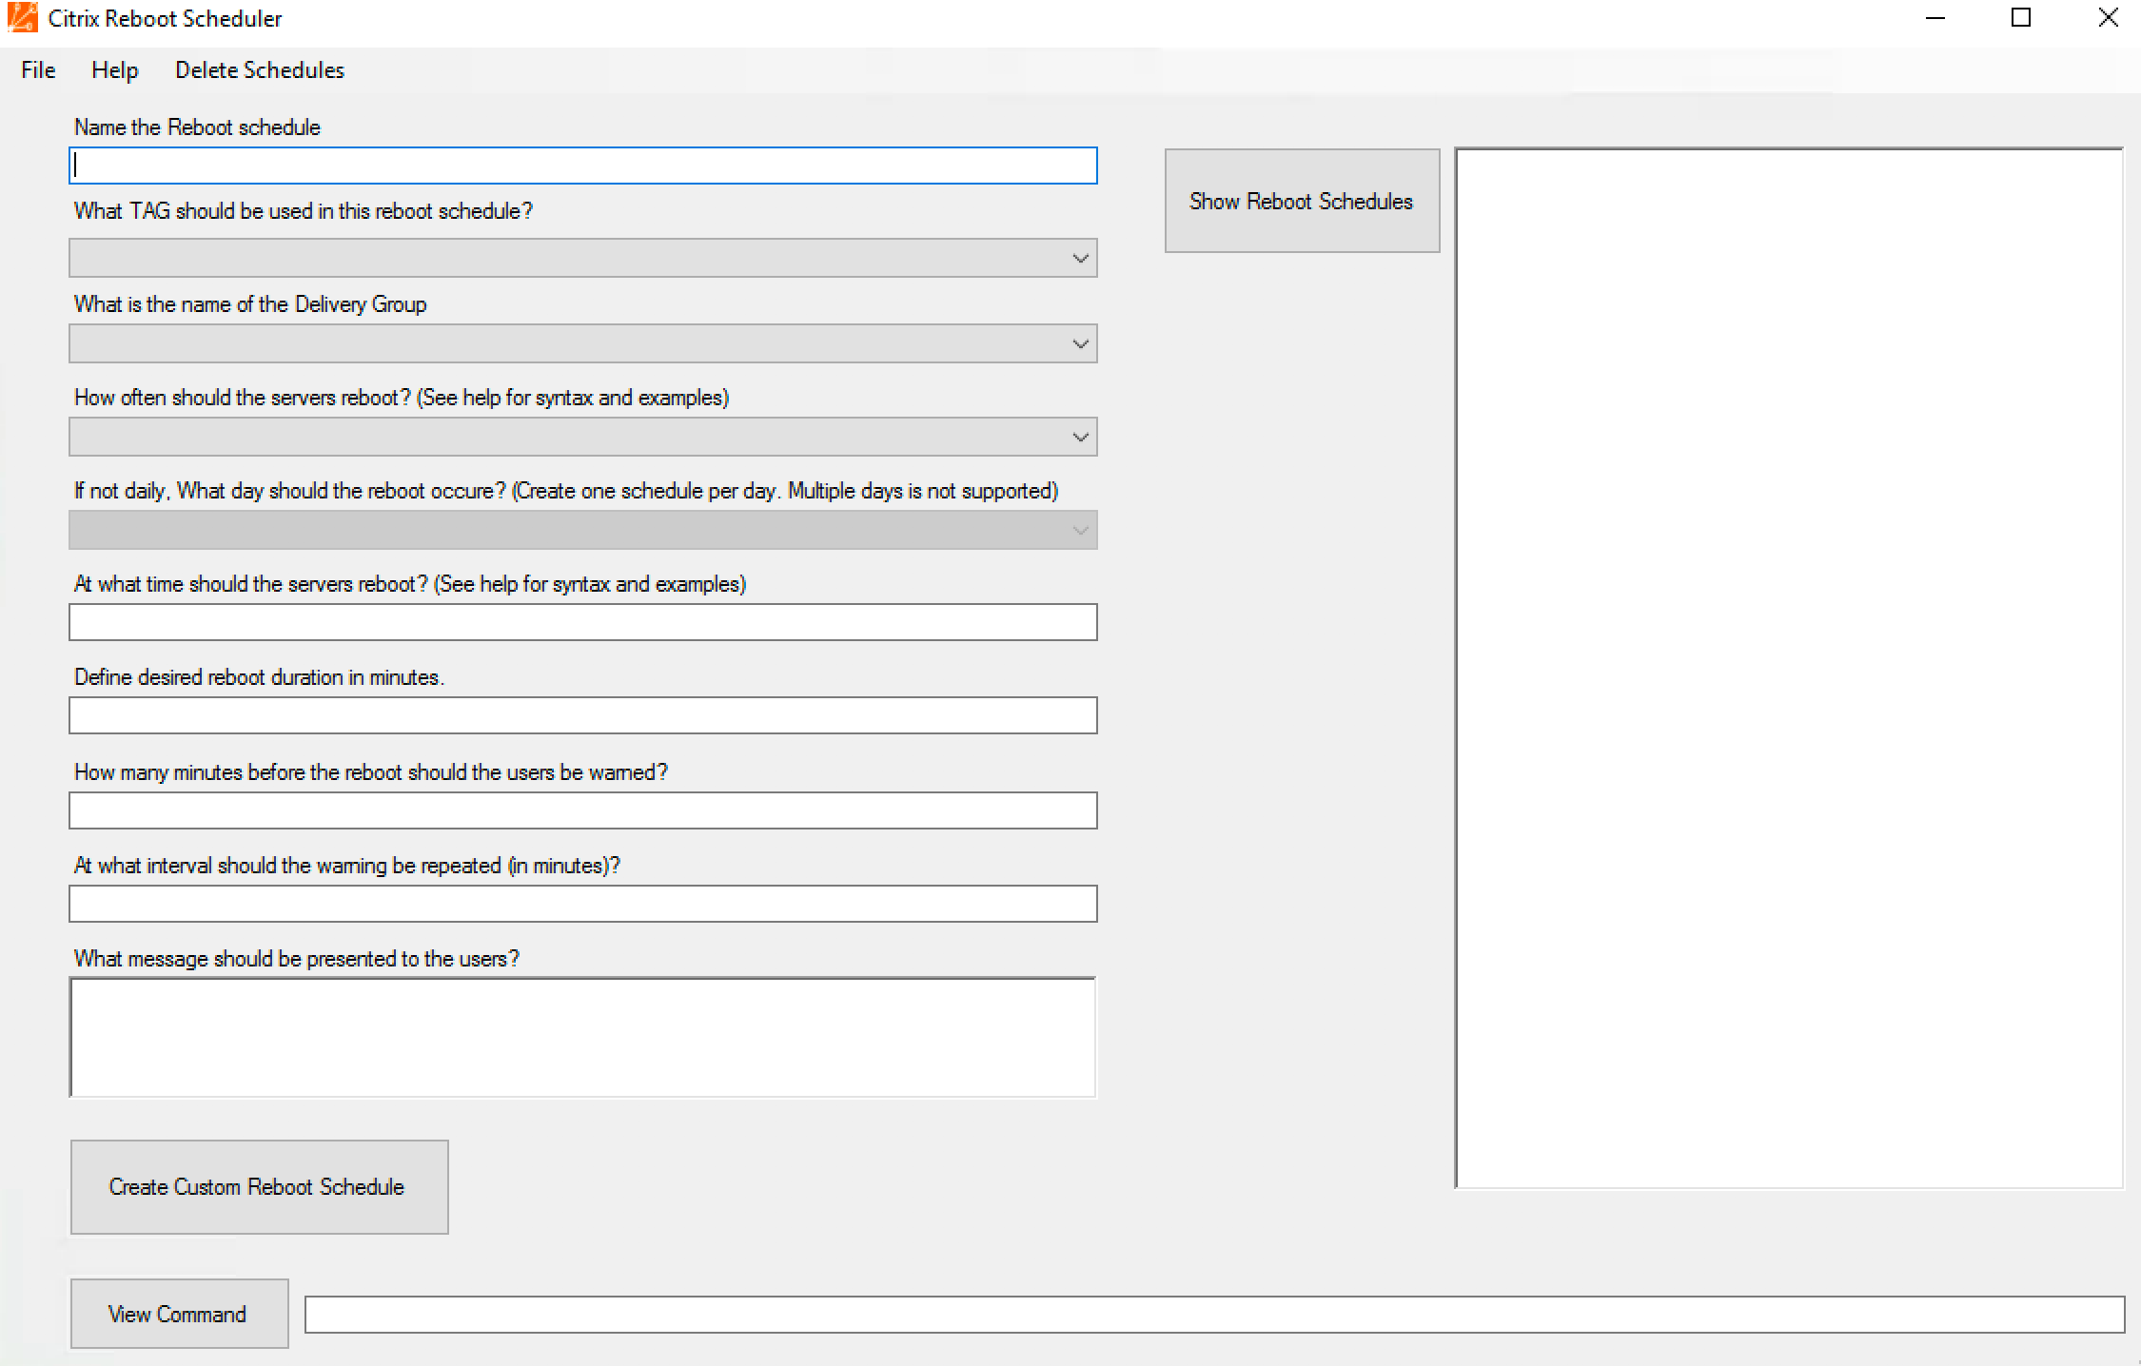Open the reboot day dropdown
This screenshot has height=1366, width=2141.
(x=1080, y=531)
